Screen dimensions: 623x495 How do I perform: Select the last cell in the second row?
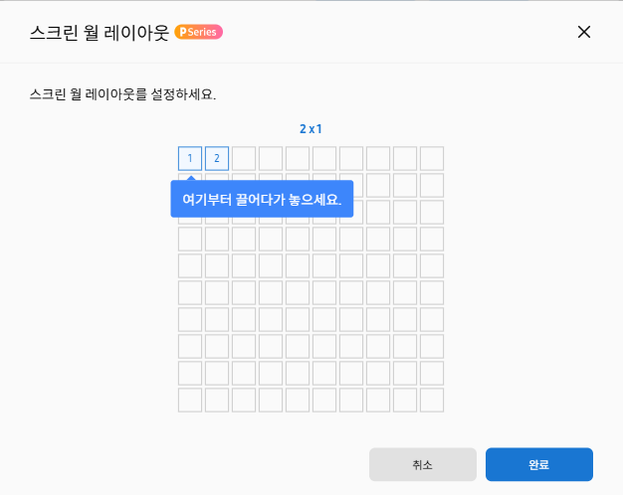[432, 186]
